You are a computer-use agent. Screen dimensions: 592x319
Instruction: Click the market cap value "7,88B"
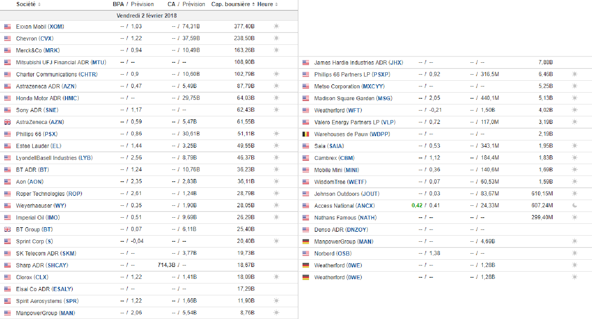546,62
